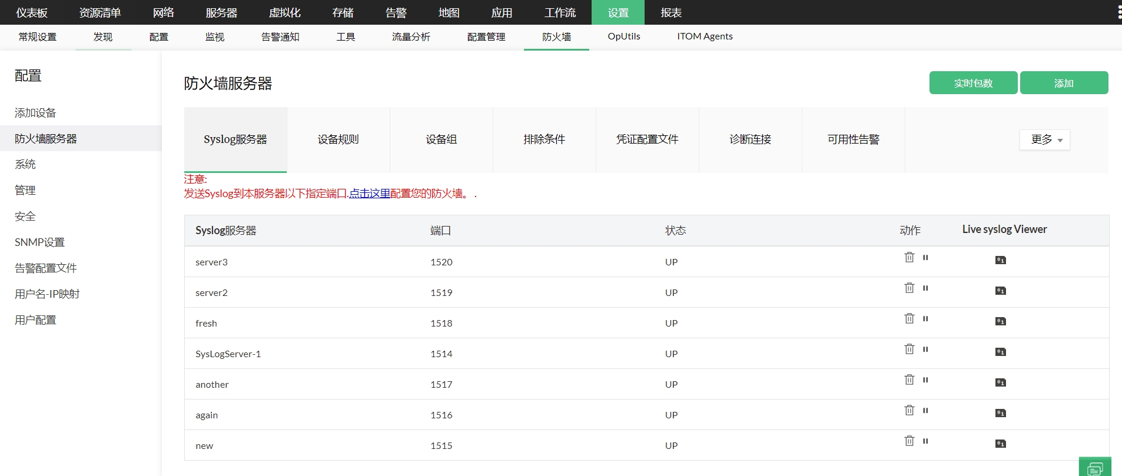Viewport: 1122px width, 476px height.
Task: Select the OpUtils submenu tab
Action: (x=624, y=36)
